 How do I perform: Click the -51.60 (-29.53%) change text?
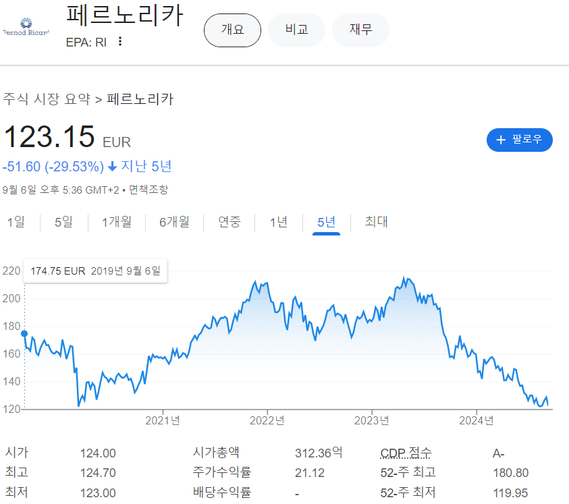coord(53,167)
